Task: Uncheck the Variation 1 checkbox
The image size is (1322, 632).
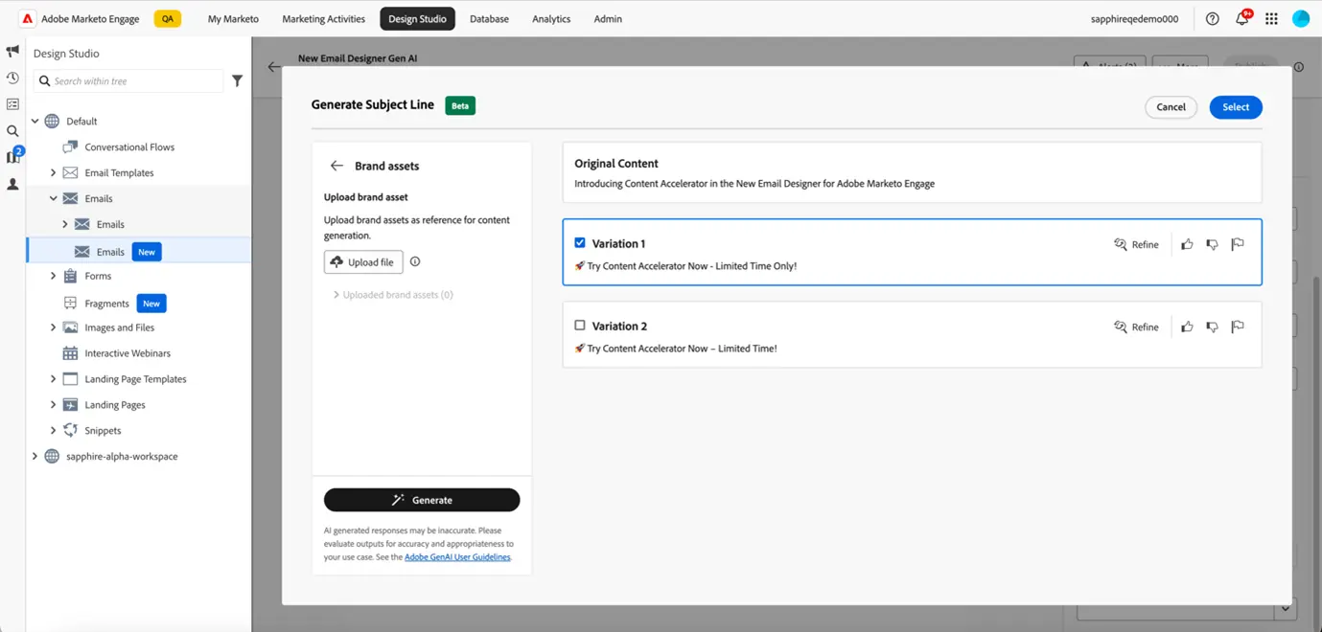Action: pos(580,243)
